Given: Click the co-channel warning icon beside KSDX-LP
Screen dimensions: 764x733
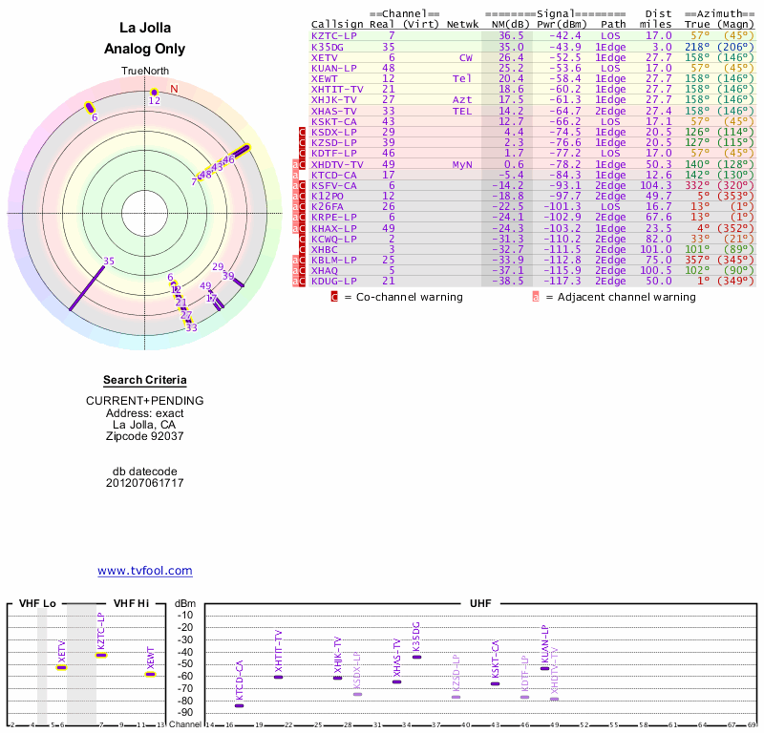Looking at the screenshot, I should [303, 133].
